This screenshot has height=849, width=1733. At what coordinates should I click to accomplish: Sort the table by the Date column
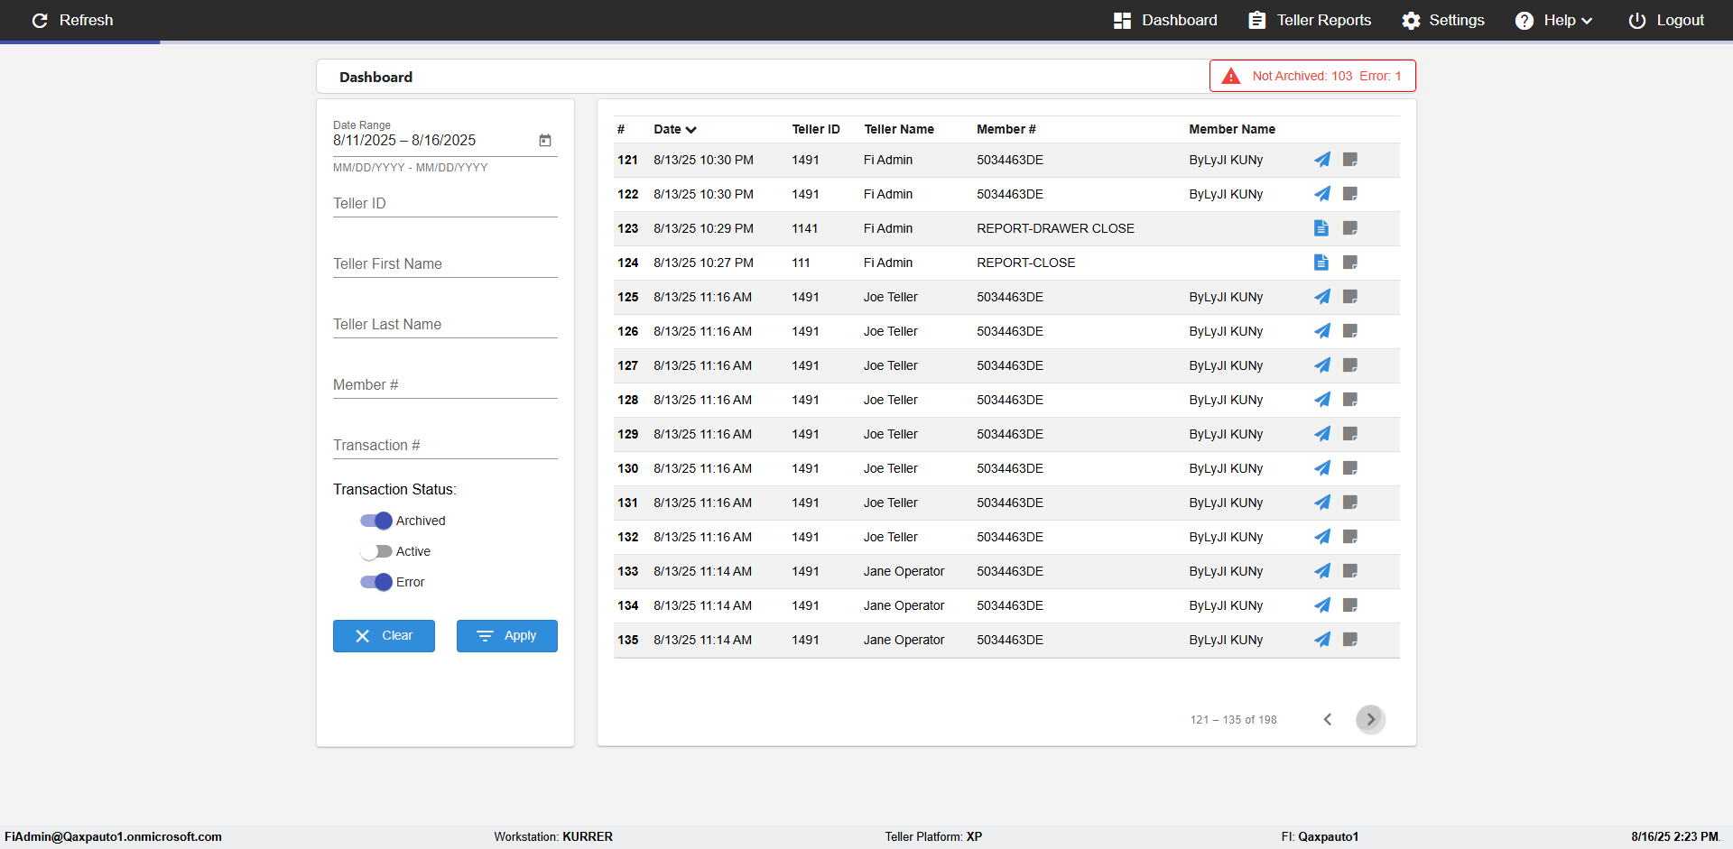point(675,129)
